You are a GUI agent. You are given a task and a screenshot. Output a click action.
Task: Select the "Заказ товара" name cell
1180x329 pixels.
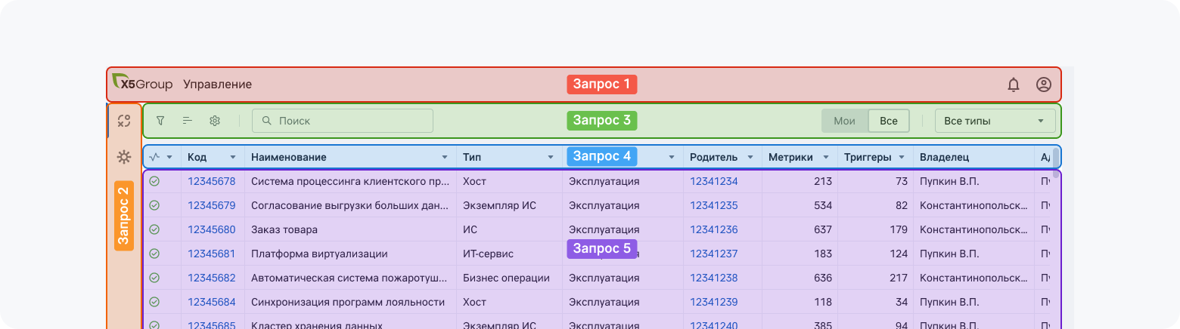pyautogui.click(x=351, y=229)
